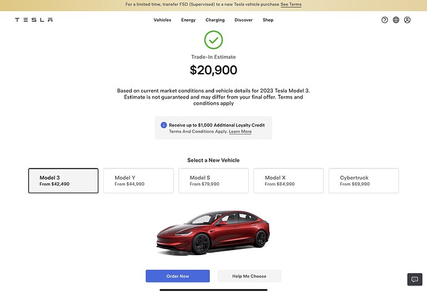Open the globe region selector icon
The height and width of the screenshot is (293, 427).
396,20
